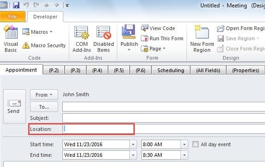Image resolution: width=265 pixels, height=167 pixels.
Task: Click the Close Form Region icon
Action: pos(221,49)
